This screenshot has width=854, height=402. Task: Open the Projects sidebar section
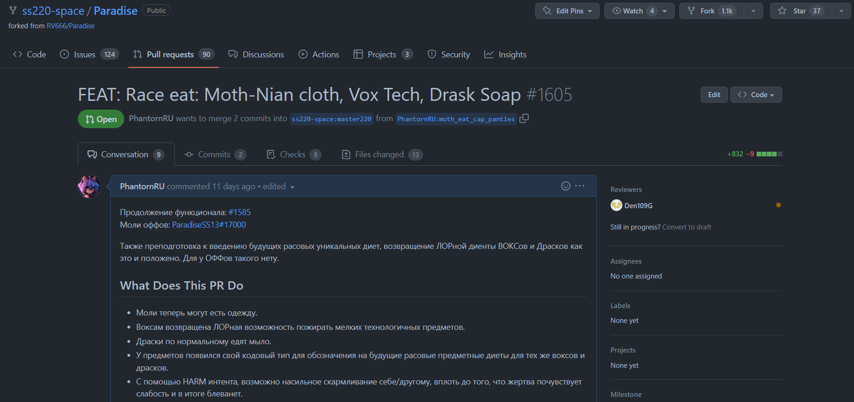pyautogui.click(x=623, y=350)
